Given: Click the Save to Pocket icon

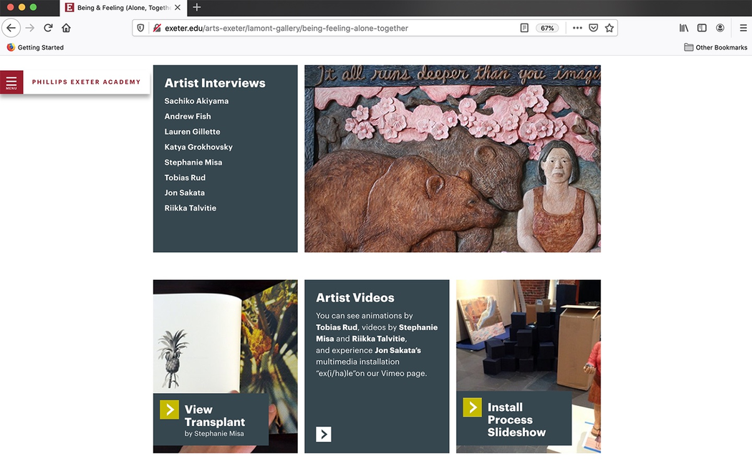Looking at the screenshot, I should pyautogui.click(x=593, y=28).
